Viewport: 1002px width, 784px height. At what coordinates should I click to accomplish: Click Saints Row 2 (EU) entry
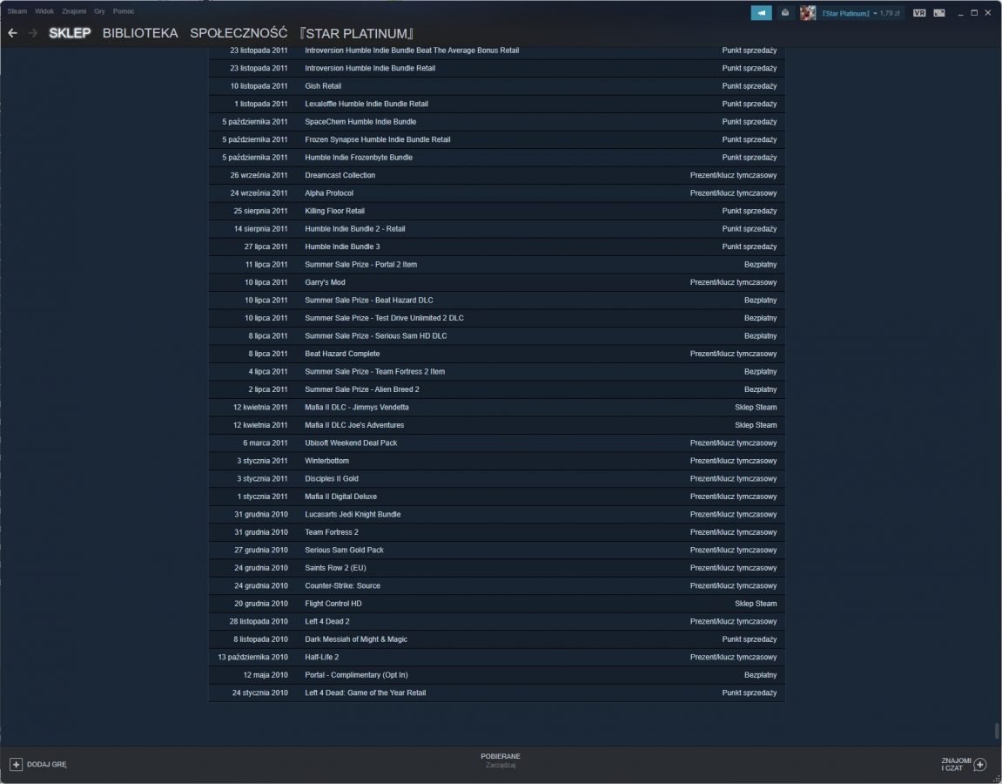[x=335, y=569]
